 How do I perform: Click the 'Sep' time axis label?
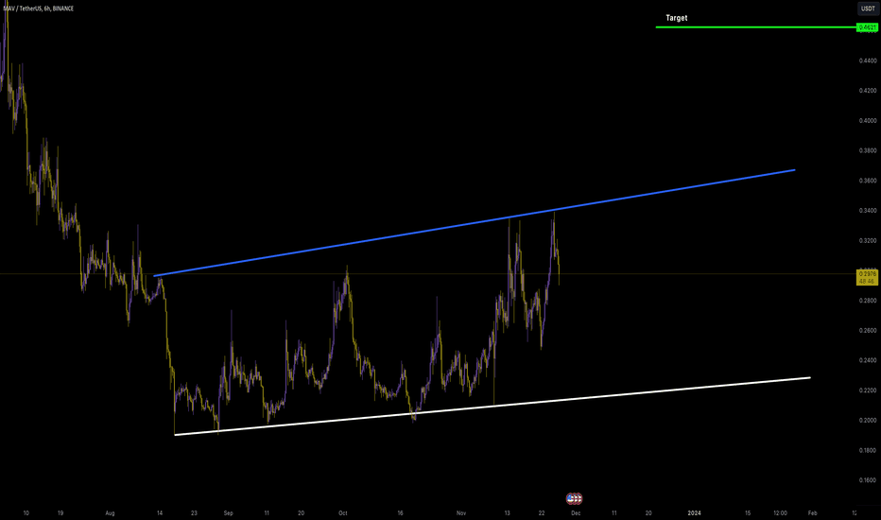228,513
